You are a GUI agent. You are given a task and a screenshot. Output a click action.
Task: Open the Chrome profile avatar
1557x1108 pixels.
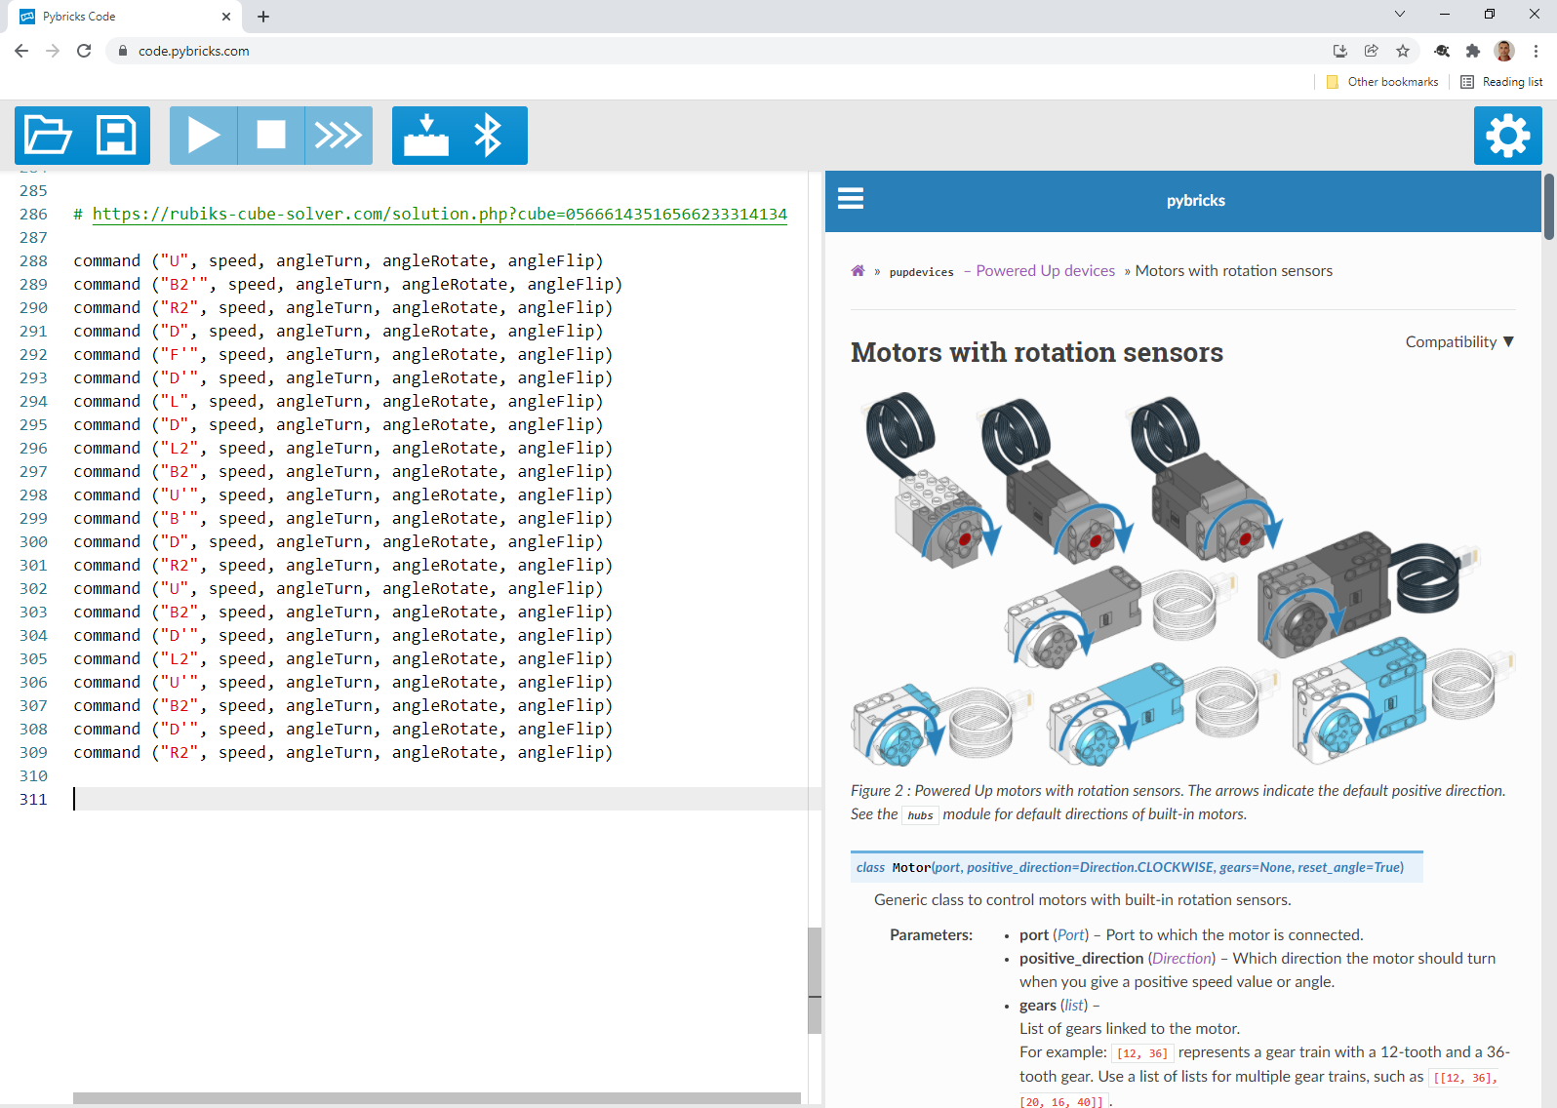(x=1504, y=51)
